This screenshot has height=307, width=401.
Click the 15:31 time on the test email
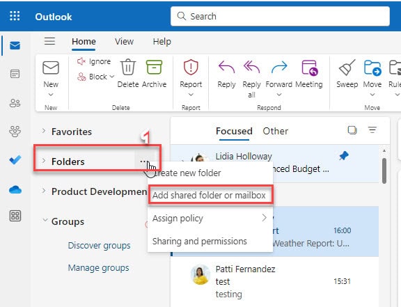point(343,281)
